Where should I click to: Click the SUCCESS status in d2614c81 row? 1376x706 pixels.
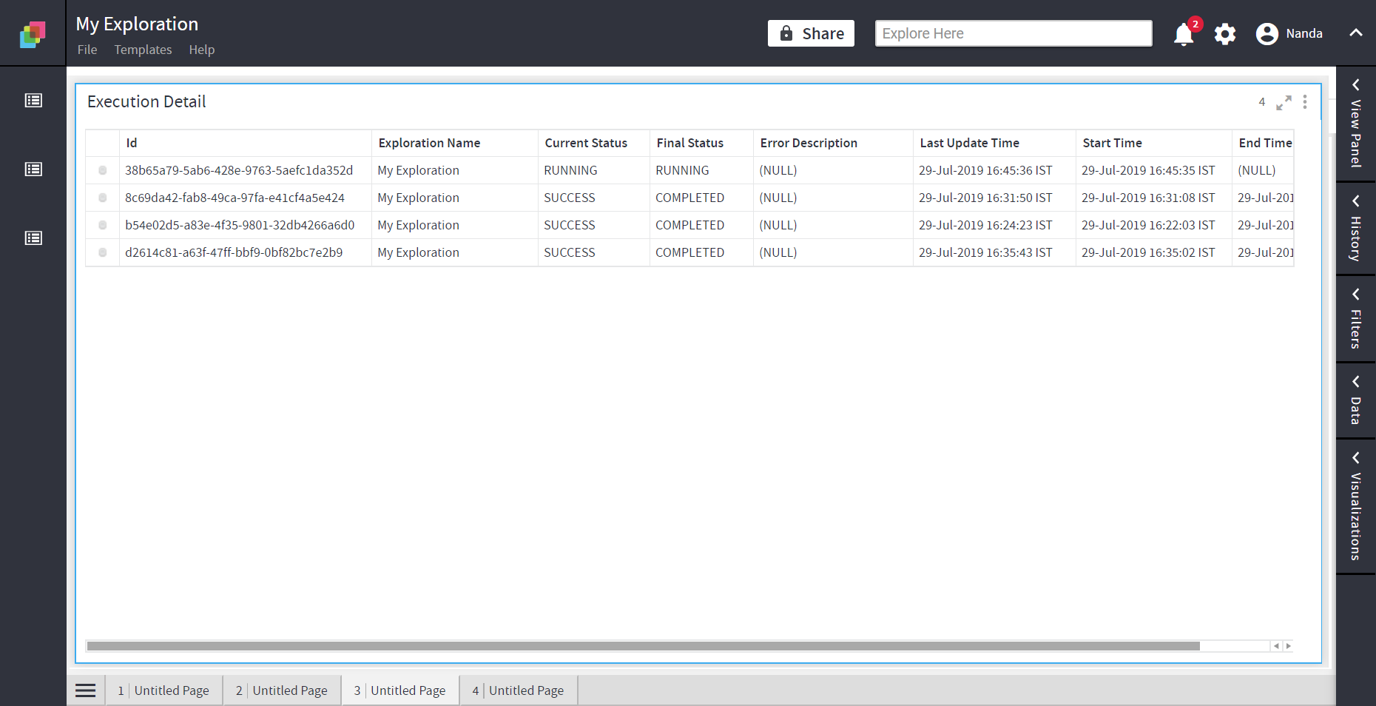pos(570,252)
